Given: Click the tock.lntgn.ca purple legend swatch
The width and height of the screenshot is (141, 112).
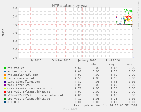Looking at the screenshot, I should point(5,85).
